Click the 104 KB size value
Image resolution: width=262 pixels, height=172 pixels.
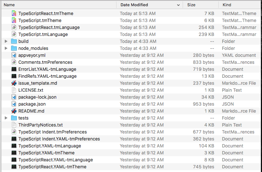(x=207, y=146)
